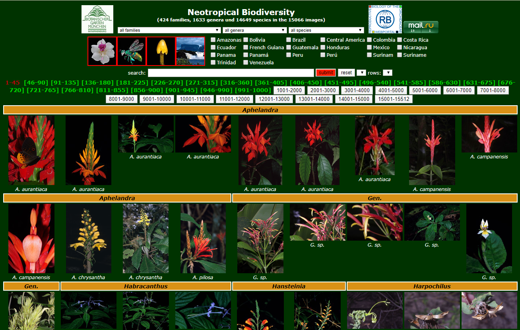This screenshot has width=520, height=330.
Task: Select the green bee category image
Action: [x=132, y=51]
